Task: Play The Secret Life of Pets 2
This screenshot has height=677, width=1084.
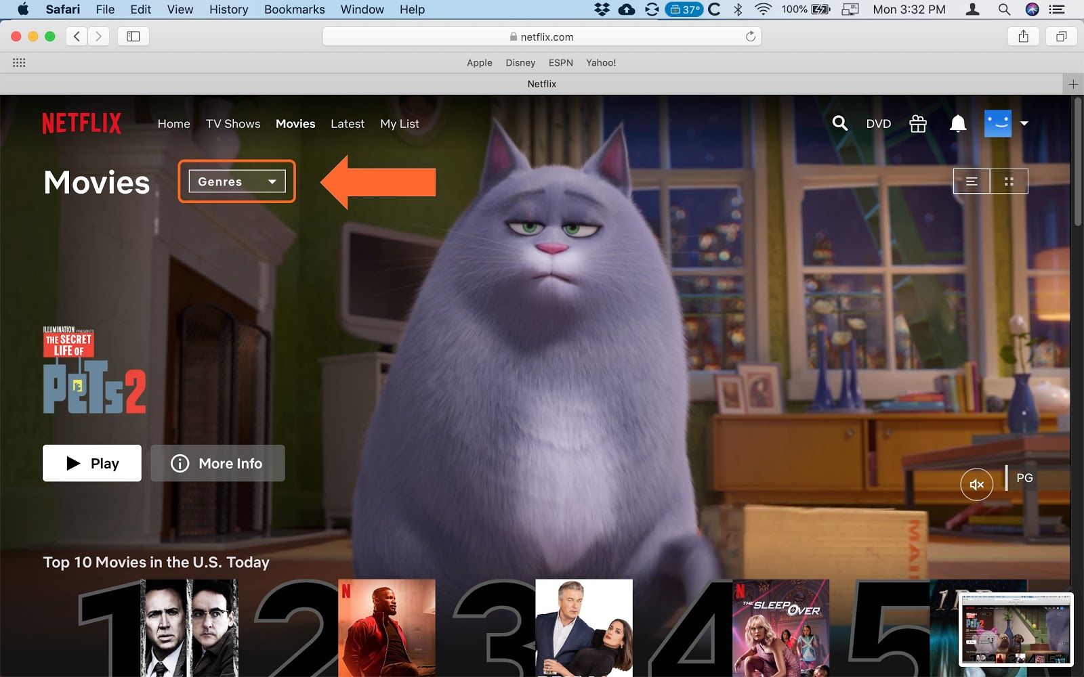Action: tap(92, 463)
